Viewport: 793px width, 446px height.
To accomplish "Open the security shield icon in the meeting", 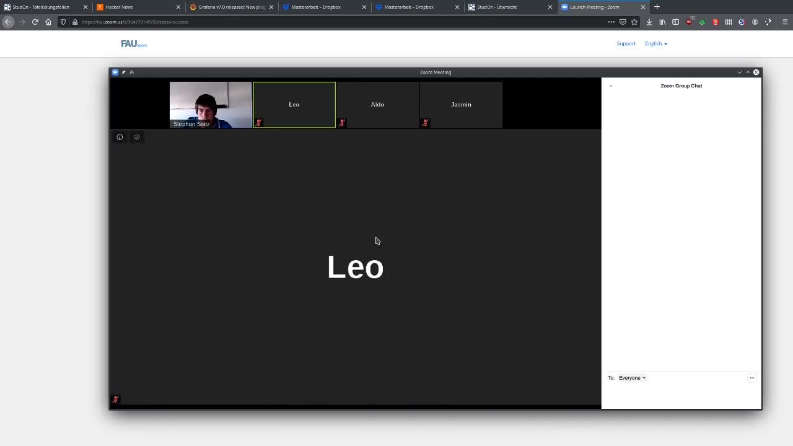I will [136, 137].
